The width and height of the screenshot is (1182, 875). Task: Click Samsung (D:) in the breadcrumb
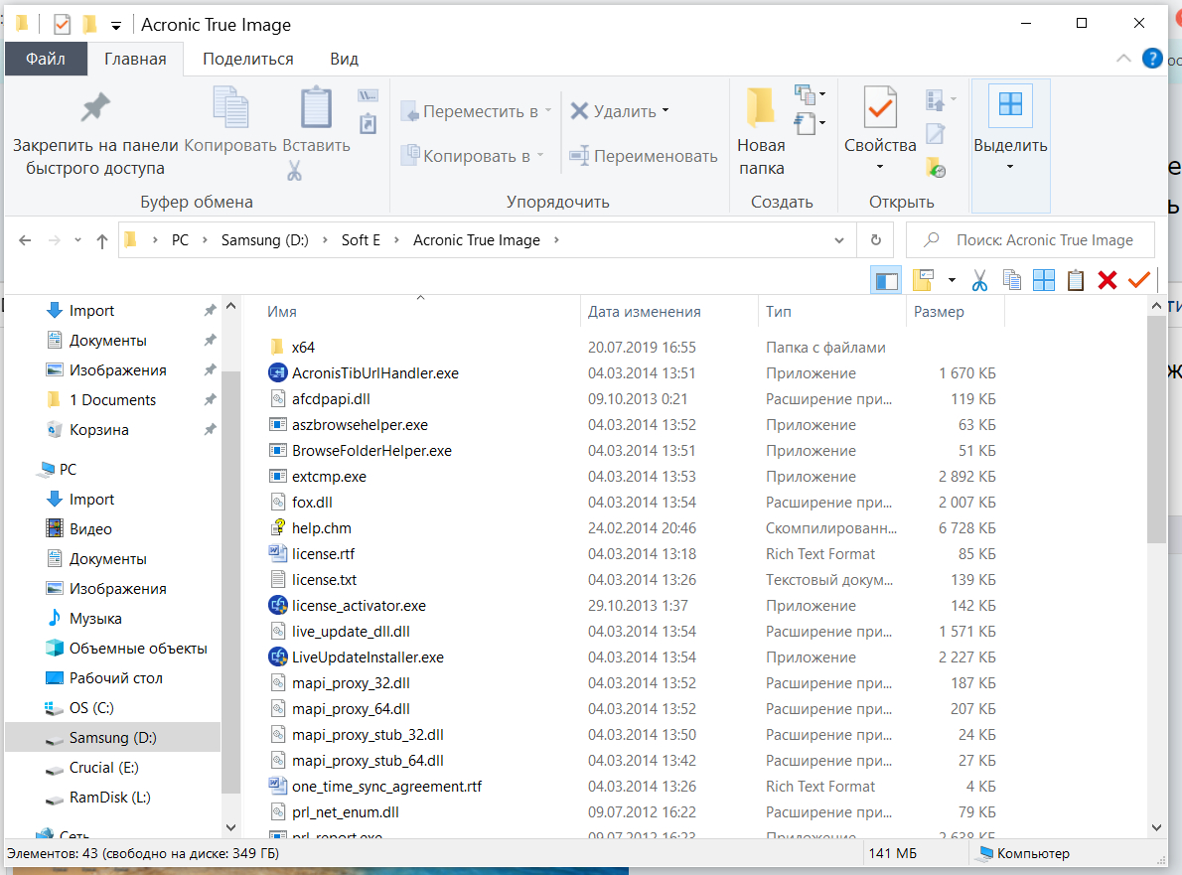pyautogui.click(x=264, y=240)
